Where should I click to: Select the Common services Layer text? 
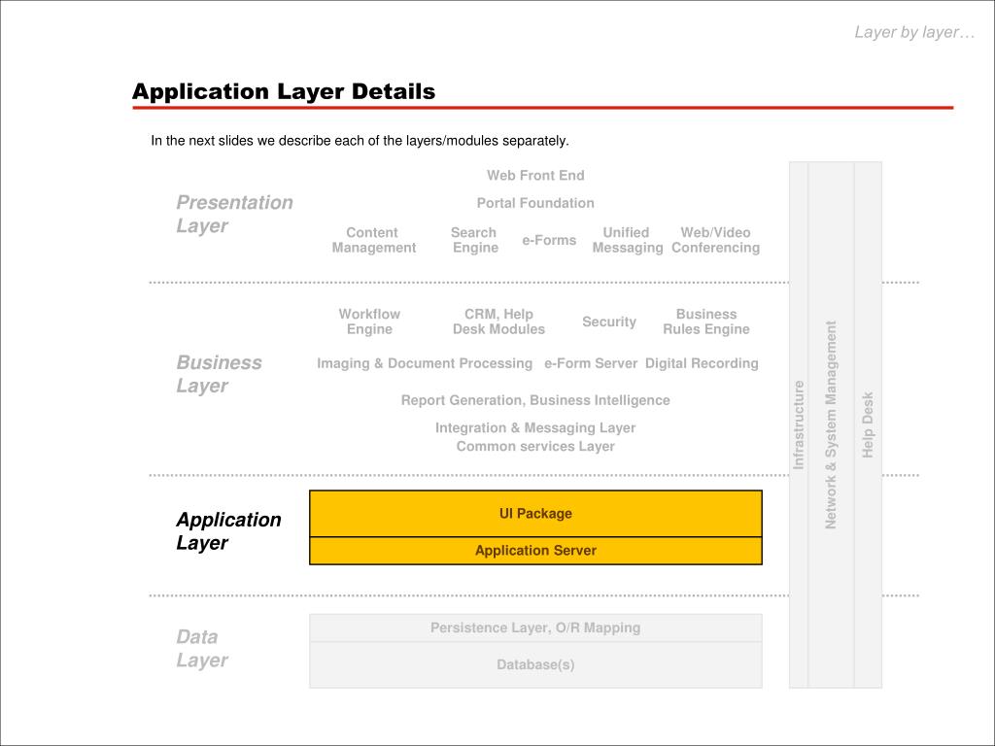[x=535, y=447]
